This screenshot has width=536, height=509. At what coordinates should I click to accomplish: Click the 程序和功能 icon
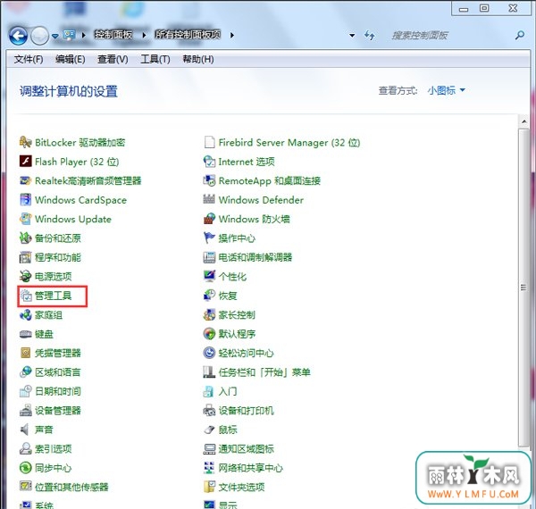(x=26, y=257)
